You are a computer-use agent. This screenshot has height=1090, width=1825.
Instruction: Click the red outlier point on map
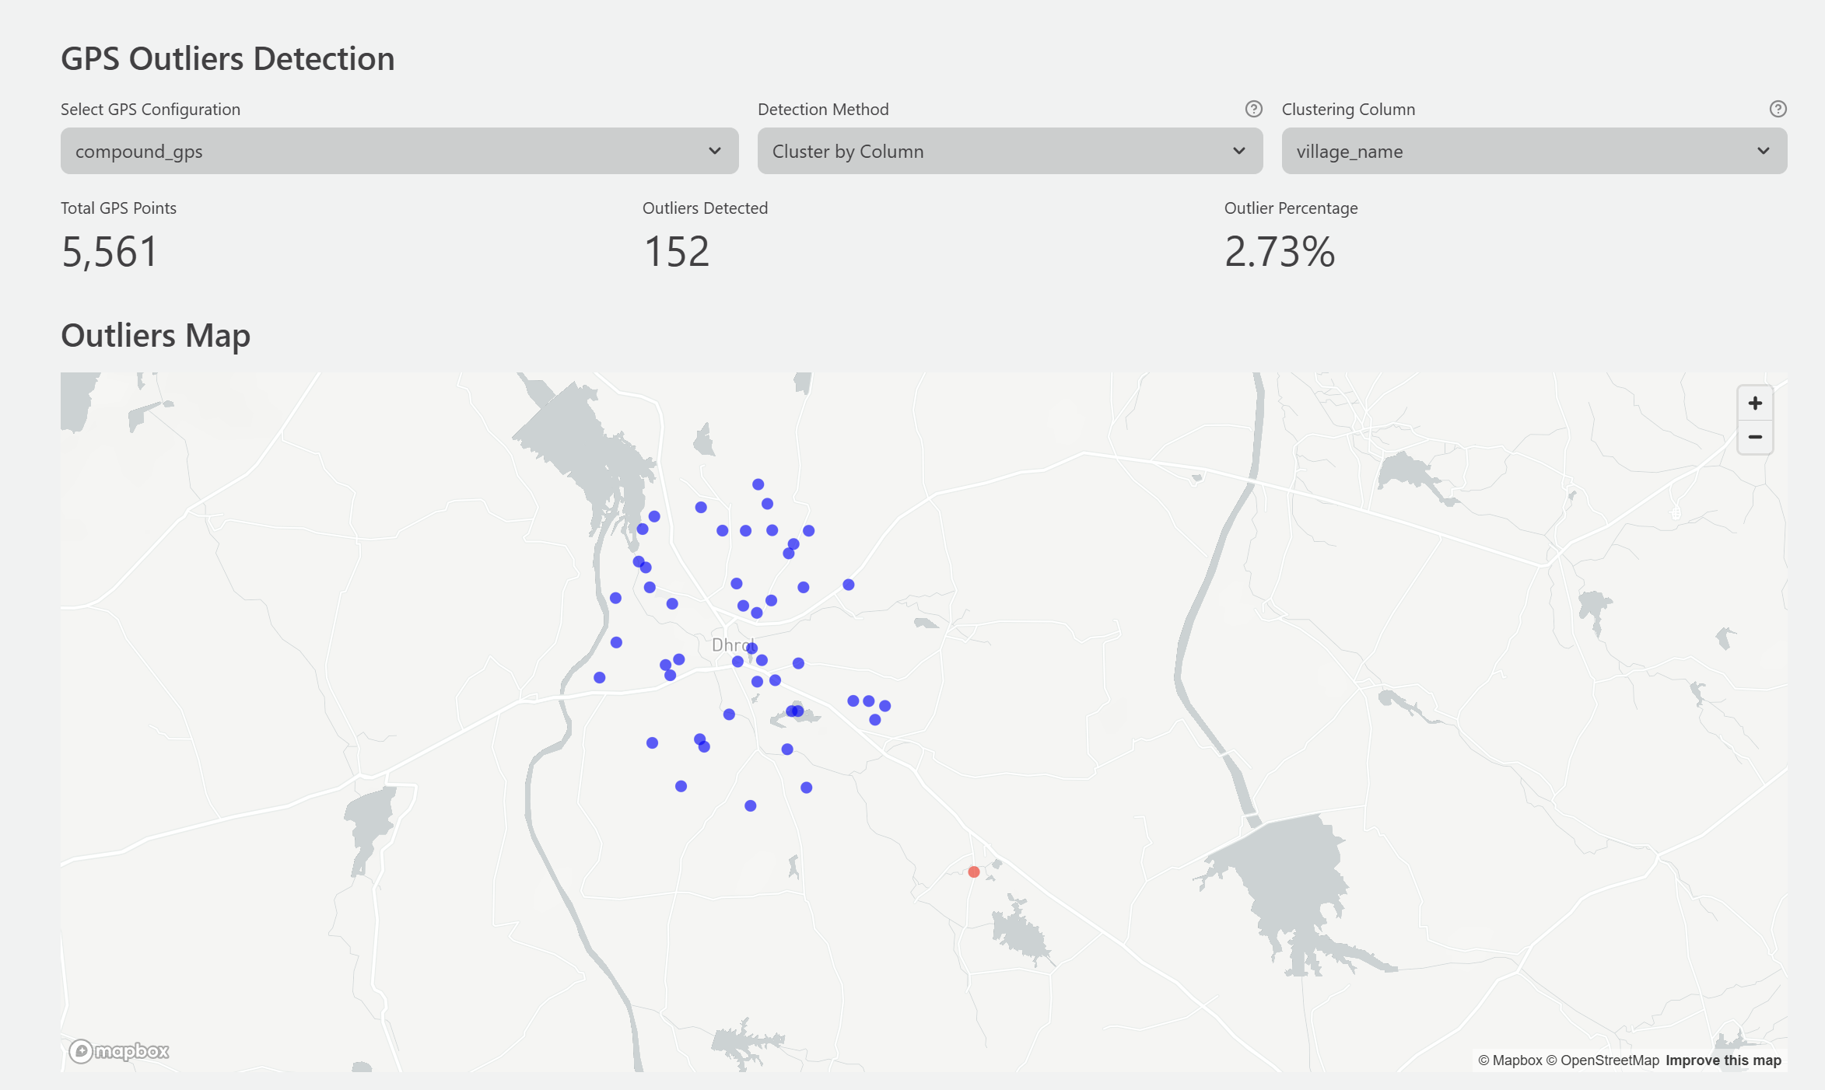point(973,872)
